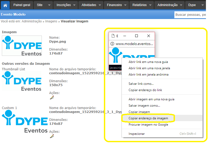Click the 150x75 dimensions value
The height and width of the screenshot is (148, 212).
point(56,85)
